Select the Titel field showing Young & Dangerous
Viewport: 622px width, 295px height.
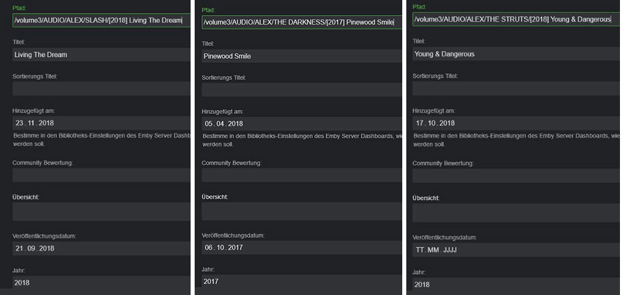coord(514,54)
